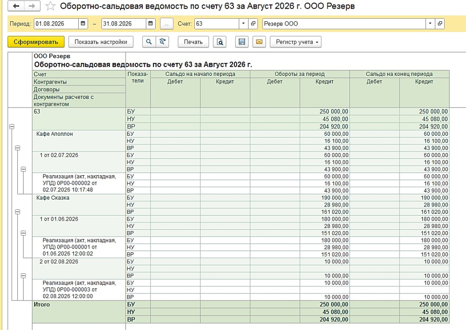Collapse contract 2 от 02.08.2026 group

[23, 276]
